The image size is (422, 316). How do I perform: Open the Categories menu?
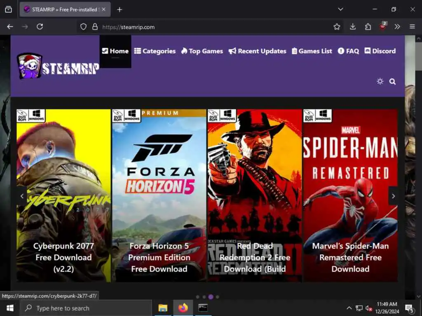click(x=155, y=51)
